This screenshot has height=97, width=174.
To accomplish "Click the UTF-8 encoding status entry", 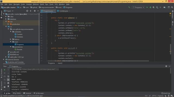I will [154, 96].
